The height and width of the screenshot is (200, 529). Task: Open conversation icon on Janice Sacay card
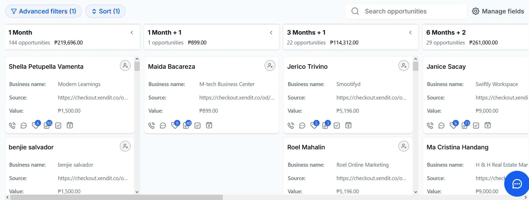pyautogui.click(x=441, y=125)
